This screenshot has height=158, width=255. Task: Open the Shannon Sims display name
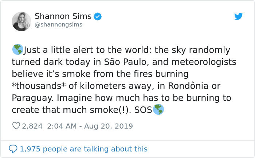63,16
